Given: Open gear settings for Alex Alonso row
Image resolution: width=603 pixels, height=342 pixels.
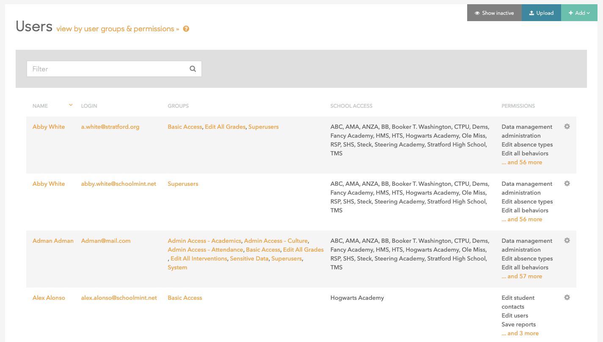Looking at the screenshot, I should point(567,297).
